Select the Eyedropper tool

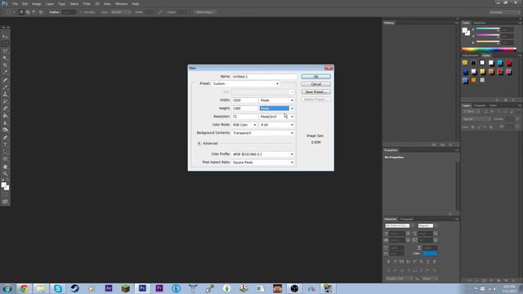(x=5, y=73)
